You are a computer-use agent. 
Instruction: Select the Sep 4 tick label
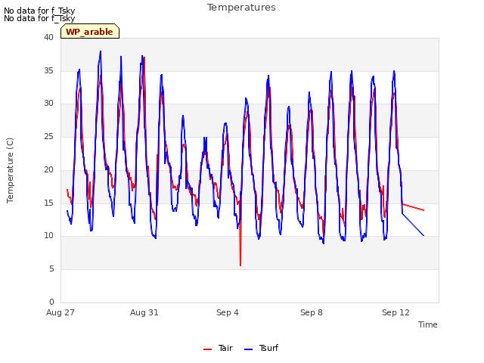pos(228,312)
